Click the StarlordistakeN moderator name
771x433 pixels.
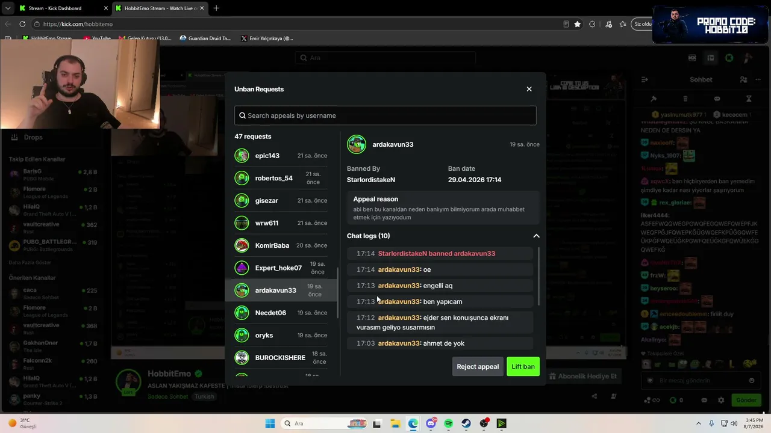coord(371,180)
